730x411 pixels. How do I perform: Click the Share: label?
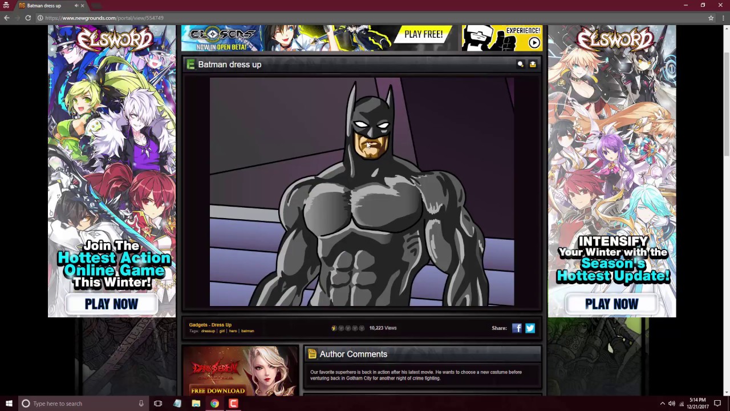(499, 328)
